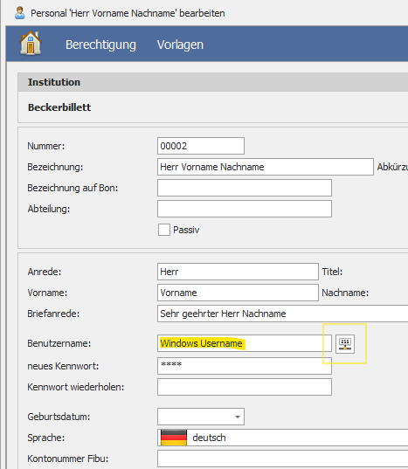This screenshot has height=469, width=408.
Task: Focus the Bezeichnung auf Bon field
Action: [245, 188]
